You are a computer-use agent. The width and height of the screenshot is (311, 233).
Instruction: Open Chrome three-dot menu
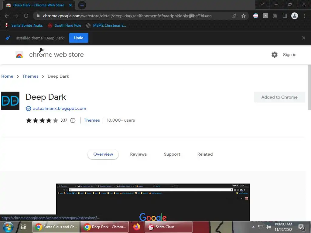pyautogui.click(x=304, y=16)
